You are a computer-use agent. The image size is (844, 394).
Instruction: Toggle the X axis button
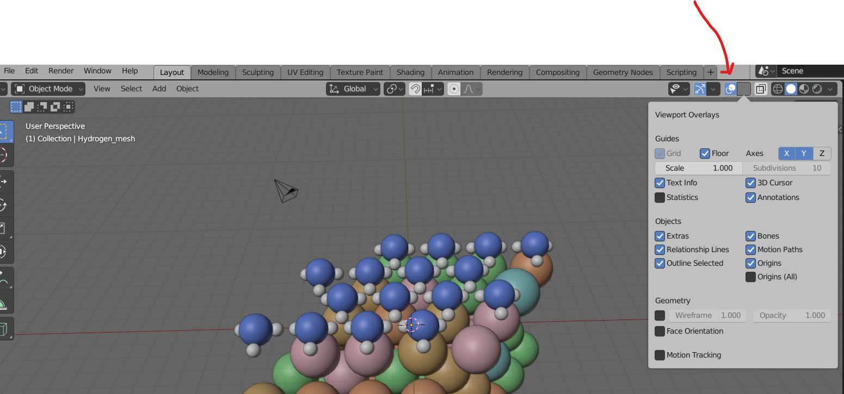click(787, 153)
